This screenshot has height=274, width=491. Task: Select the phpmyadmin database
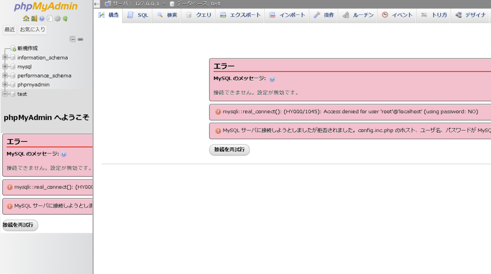click(x=33, y=84)
